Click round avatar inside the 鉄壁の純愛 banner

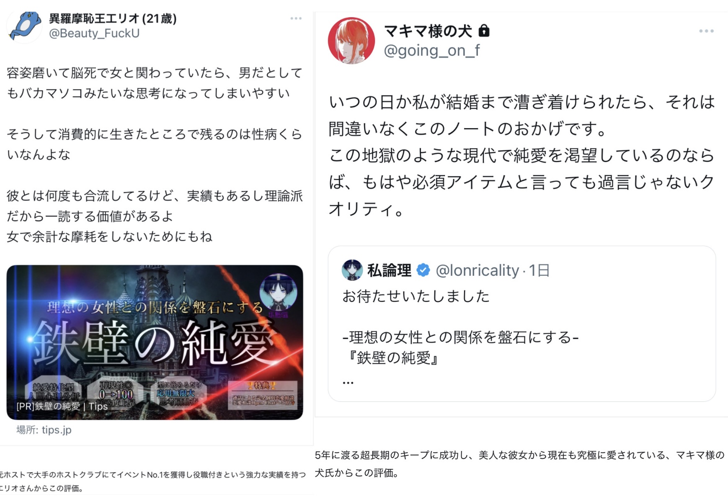[x=278, y=293]
